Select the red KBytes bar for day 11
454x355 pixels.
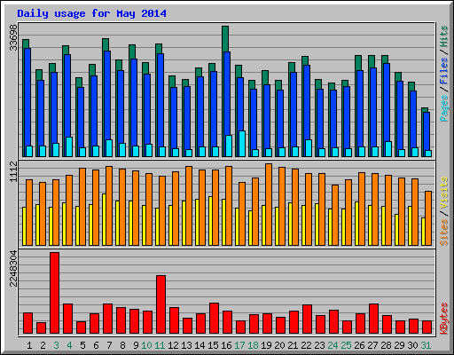tap(160, 304)
